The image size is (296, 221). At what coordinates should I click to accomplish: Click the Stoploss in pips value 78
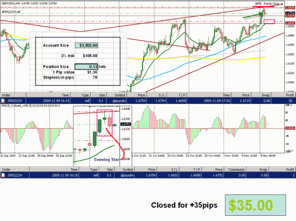pos(95,77)
